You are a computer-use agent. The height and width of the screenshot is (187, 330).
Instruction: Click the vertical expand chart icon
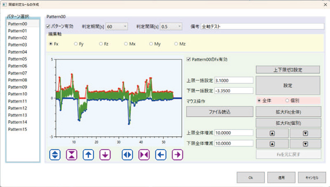tap(55, 154)
